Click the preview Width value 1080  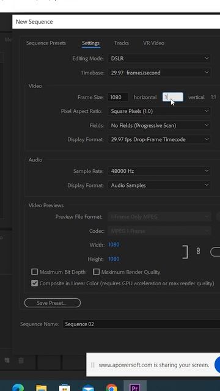click(x=114, y=244)
